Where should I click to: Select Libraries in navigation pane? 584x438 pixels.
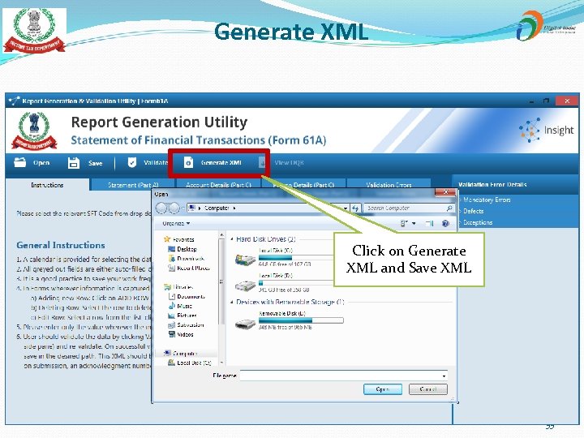click(x=178, y=287)
